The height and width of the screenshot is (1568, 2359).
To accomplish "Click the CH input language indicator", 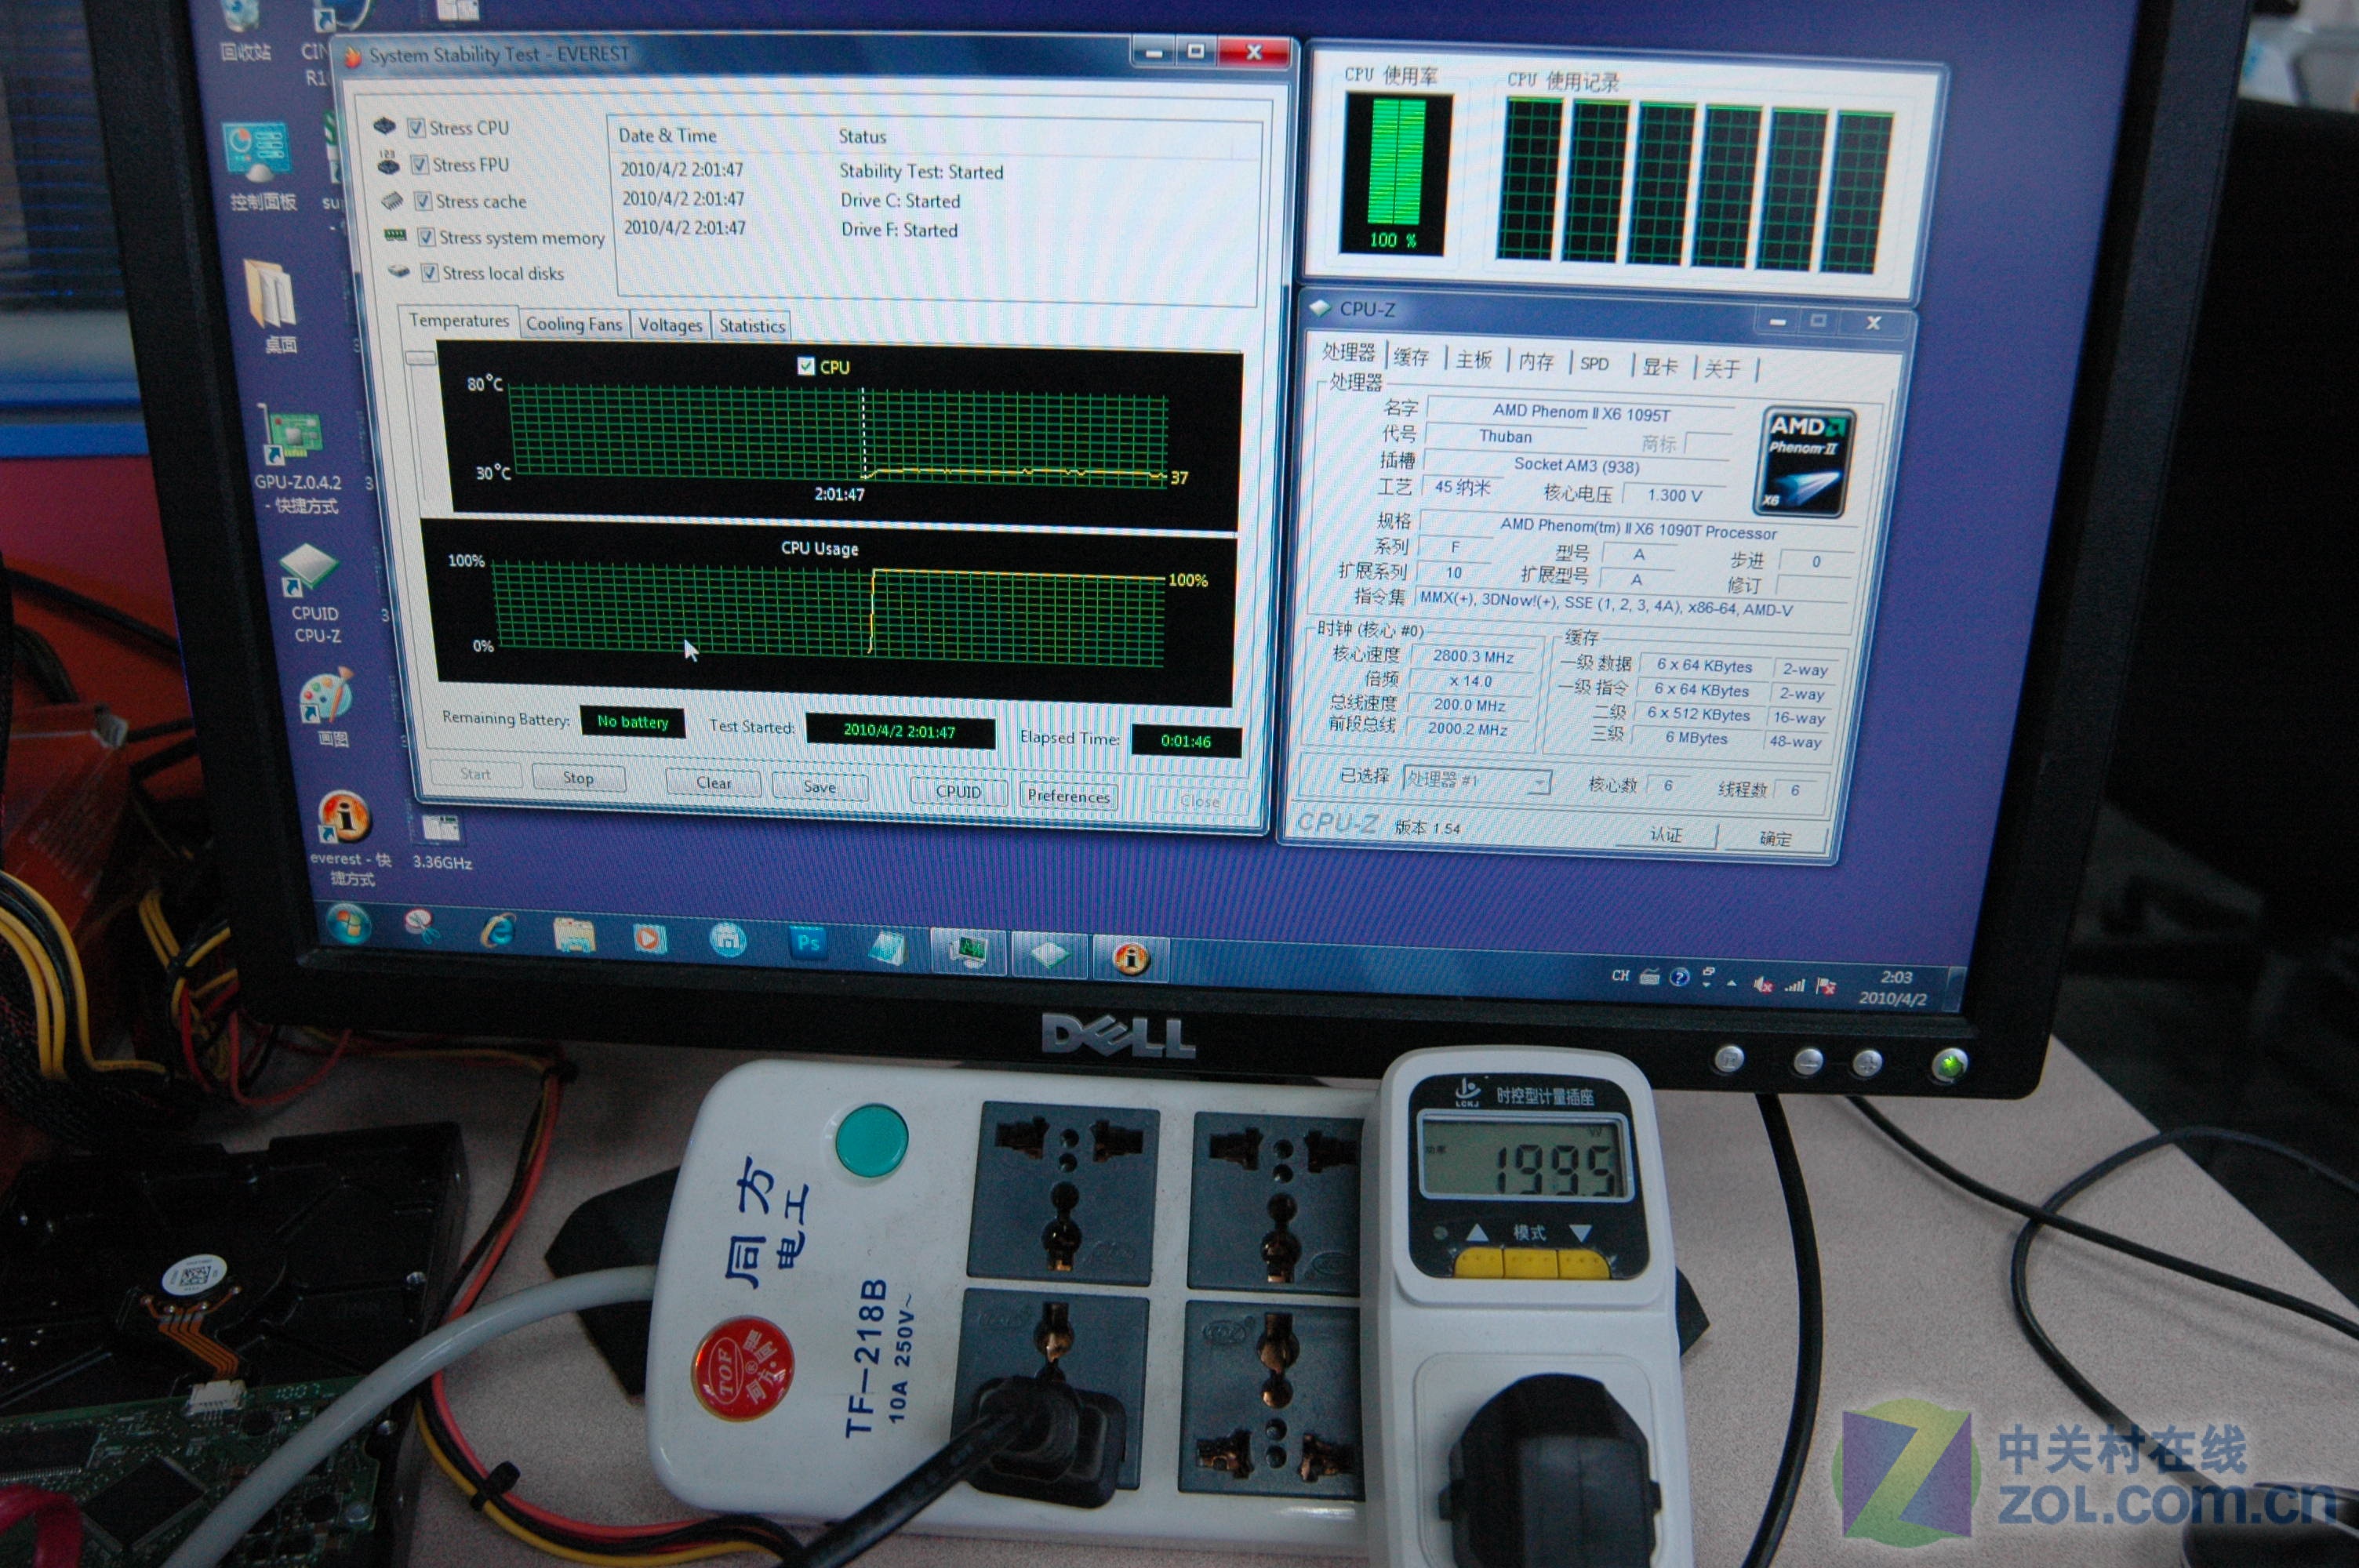I will pos(1620,976).
